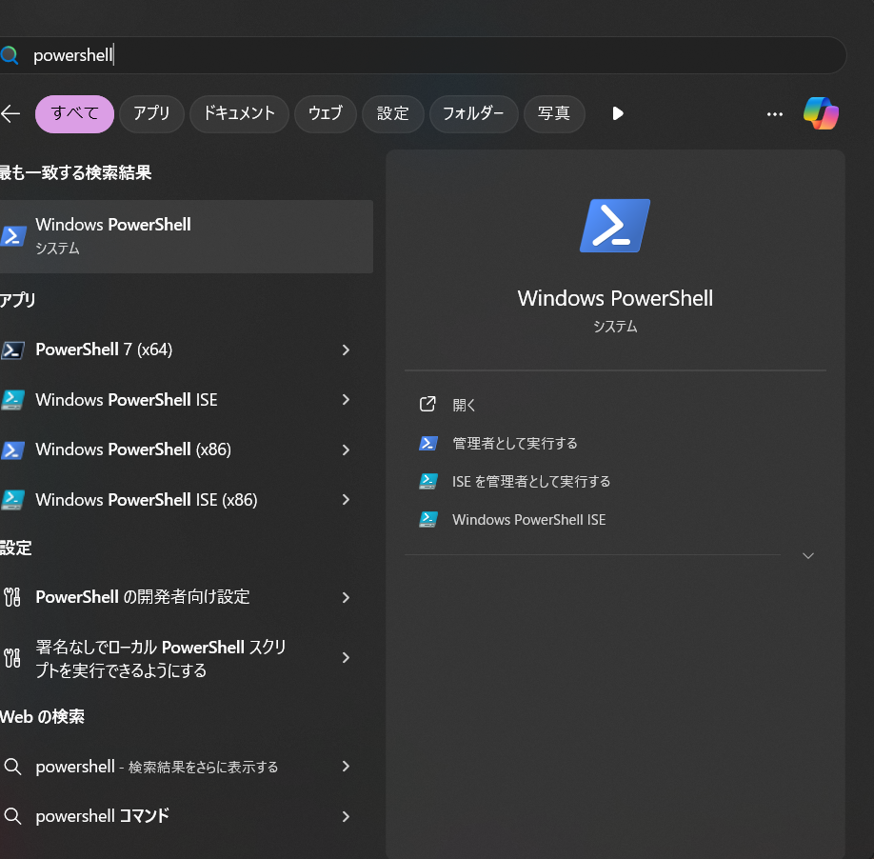Expand more actions with down chevron
The height and width of the screenshot is (859, 874).
[x=807, y=556]
